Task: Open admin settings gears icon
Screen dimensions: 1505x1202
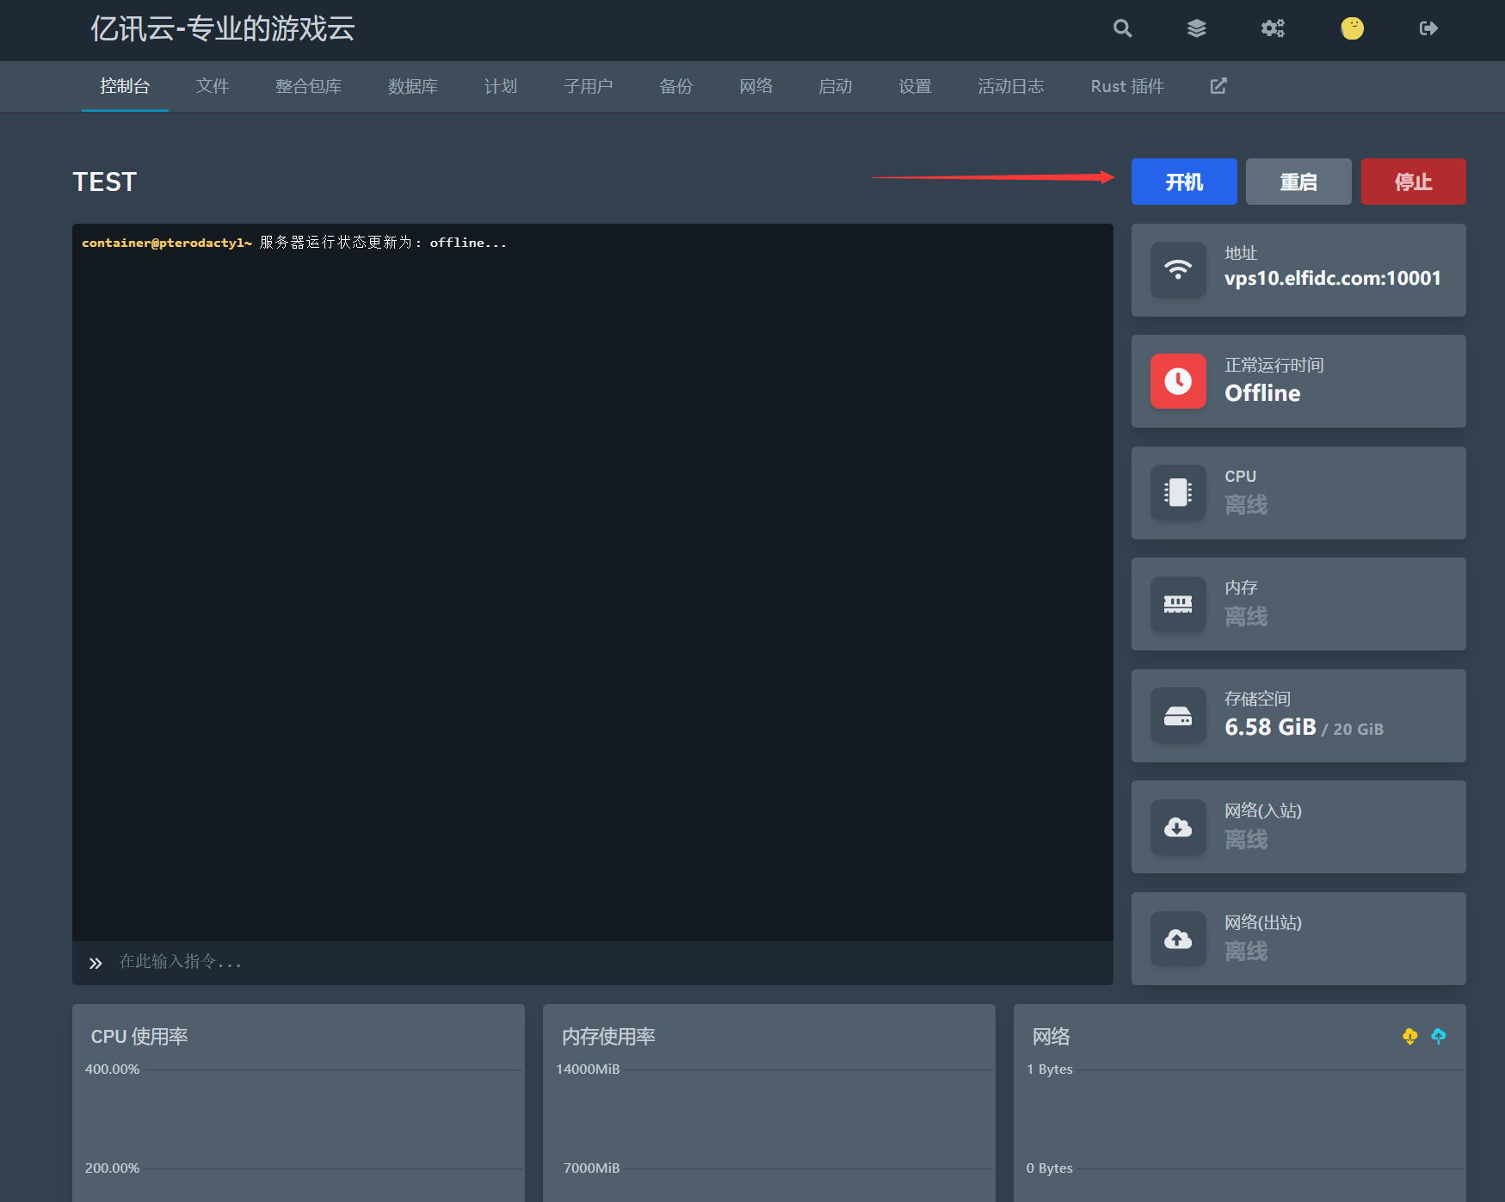Action: tap(1273, 28)
